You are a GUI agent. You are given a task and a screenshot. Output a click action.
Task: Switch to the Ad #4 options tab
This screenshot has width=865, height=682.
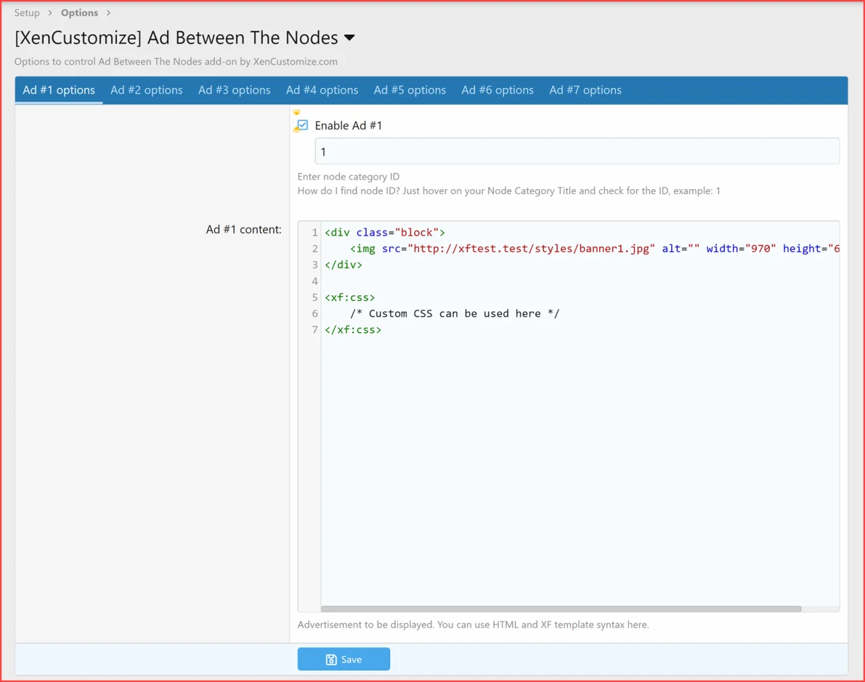tap(322, 90)
